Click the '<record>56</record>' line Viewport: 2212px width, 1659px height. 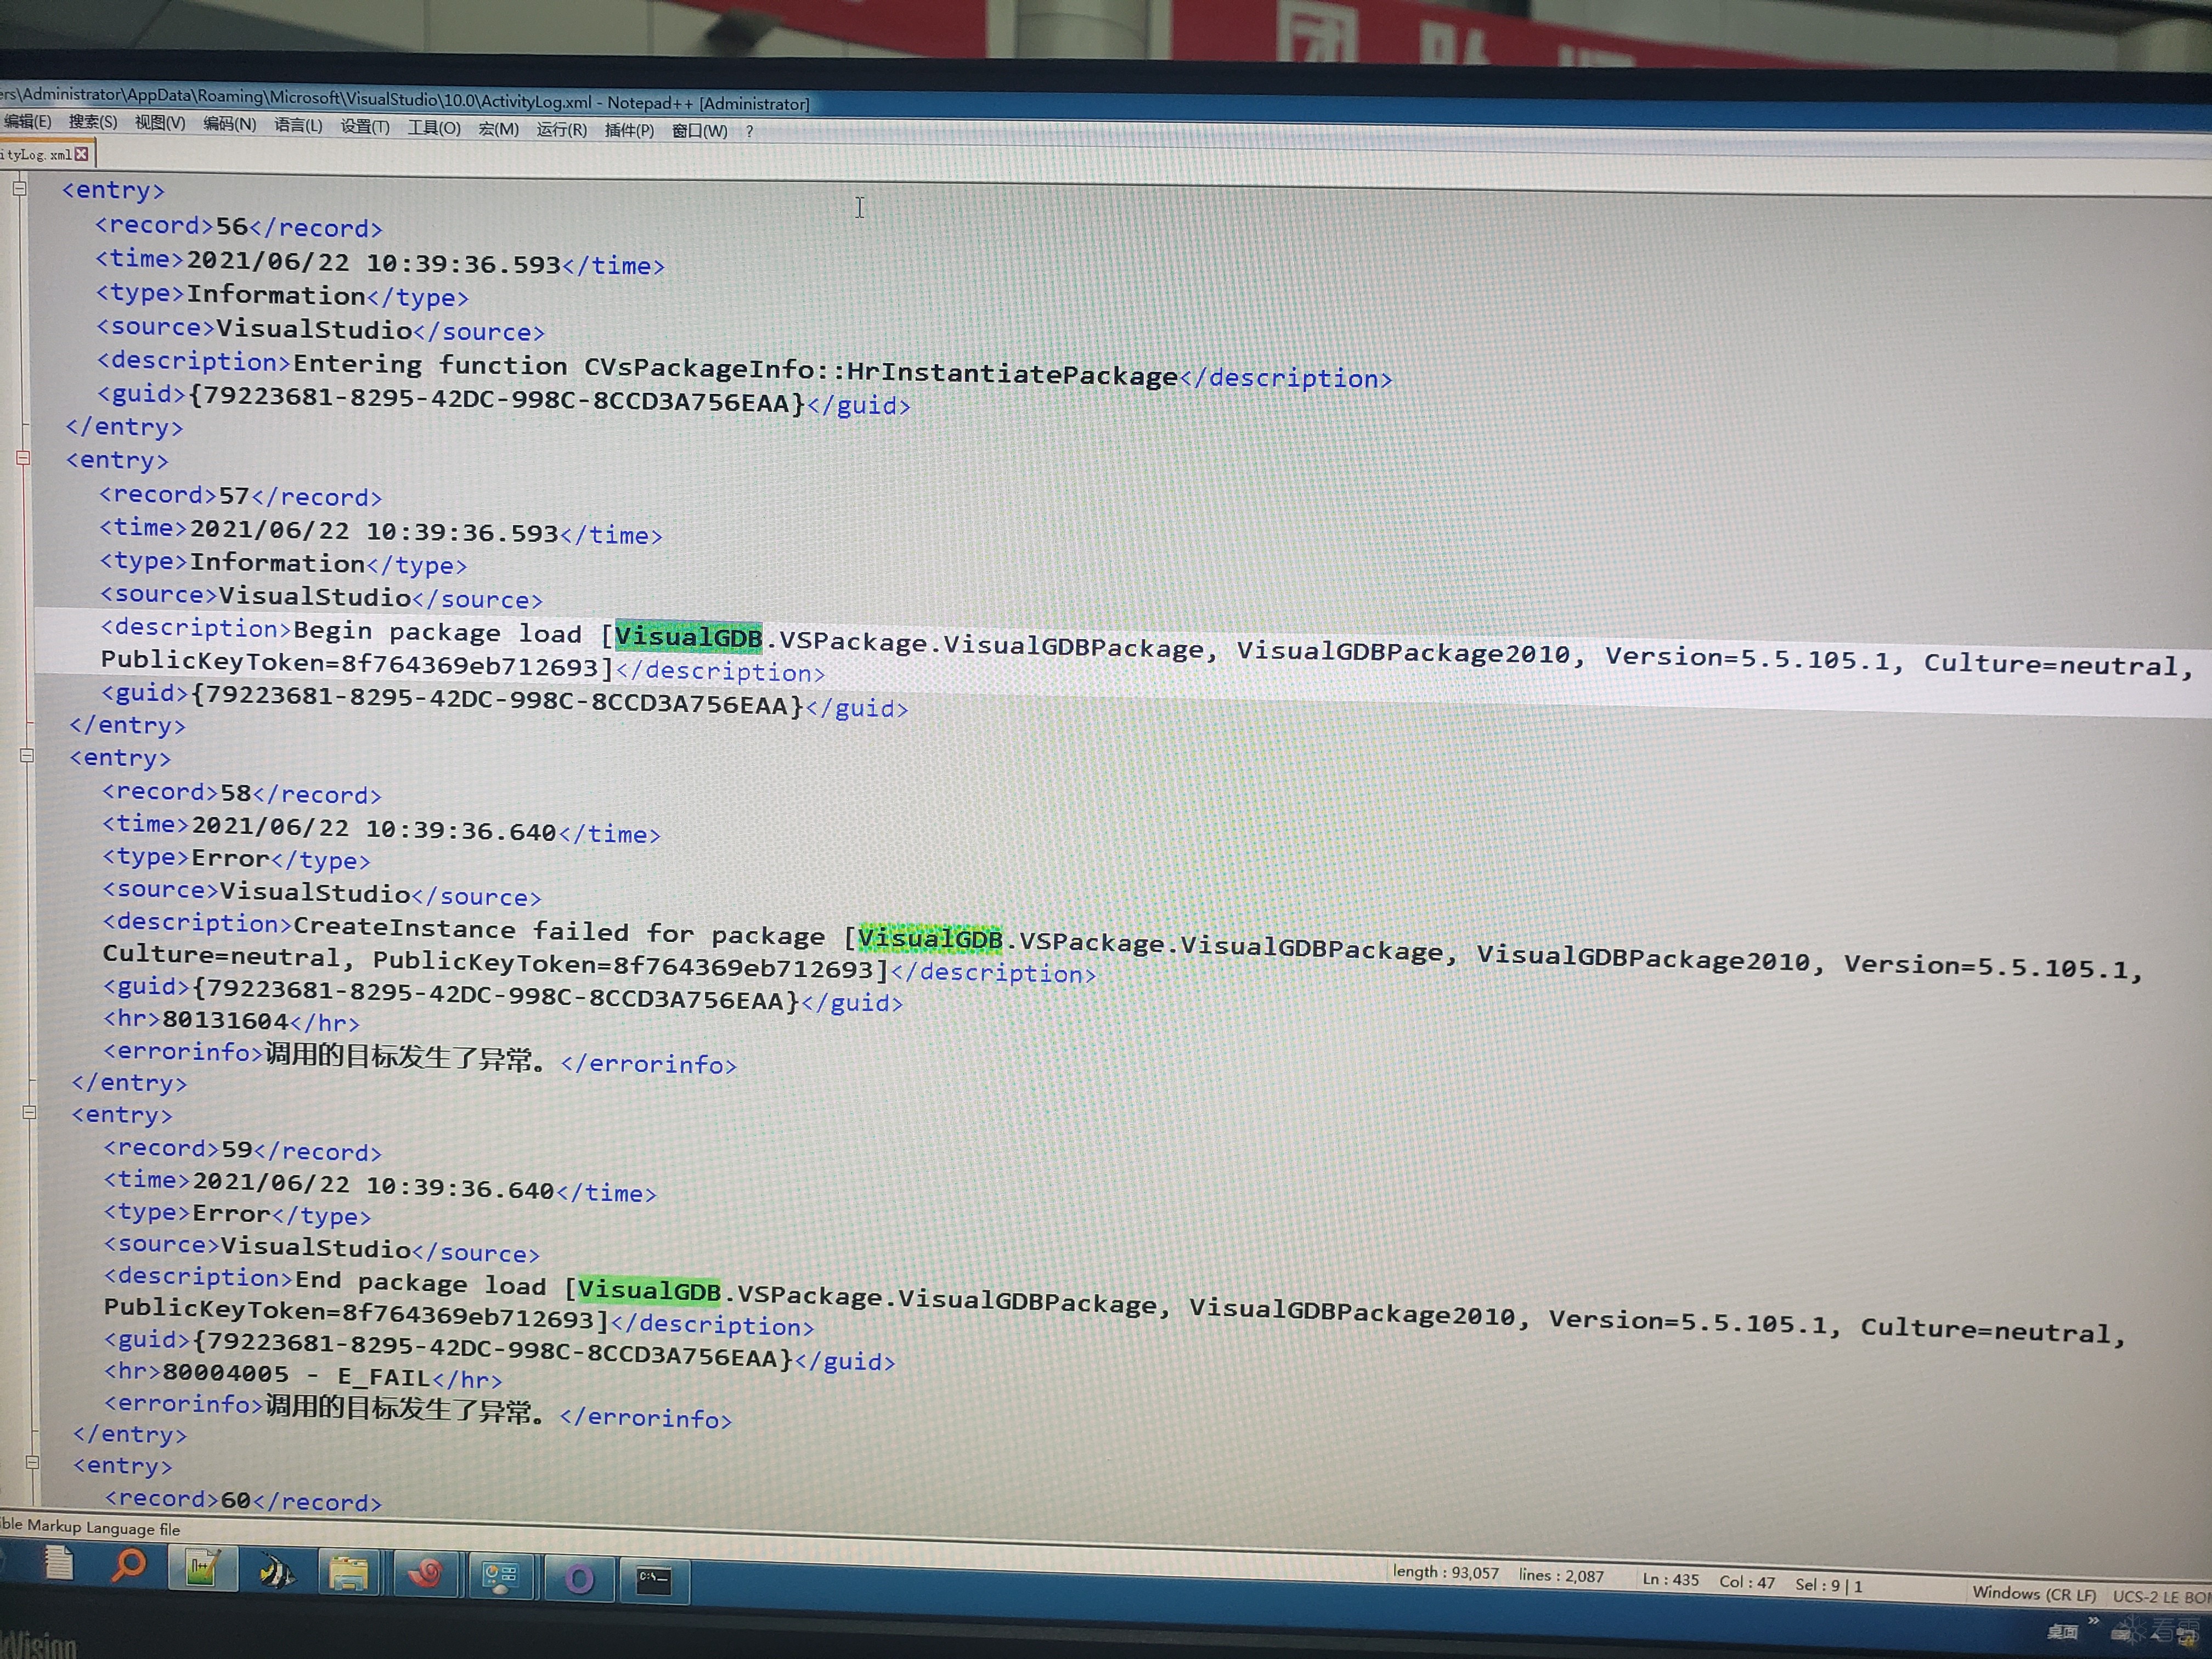239,227
